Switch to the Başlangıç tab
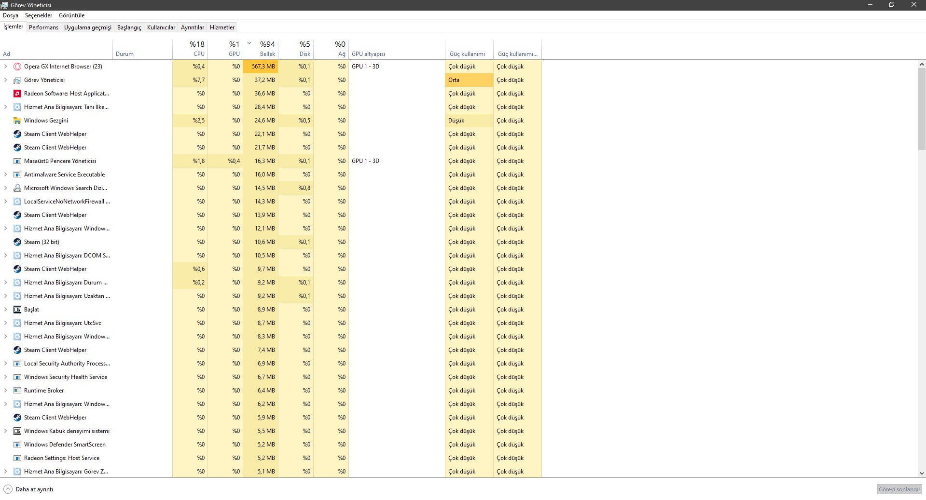 click(x=129, y=27)
